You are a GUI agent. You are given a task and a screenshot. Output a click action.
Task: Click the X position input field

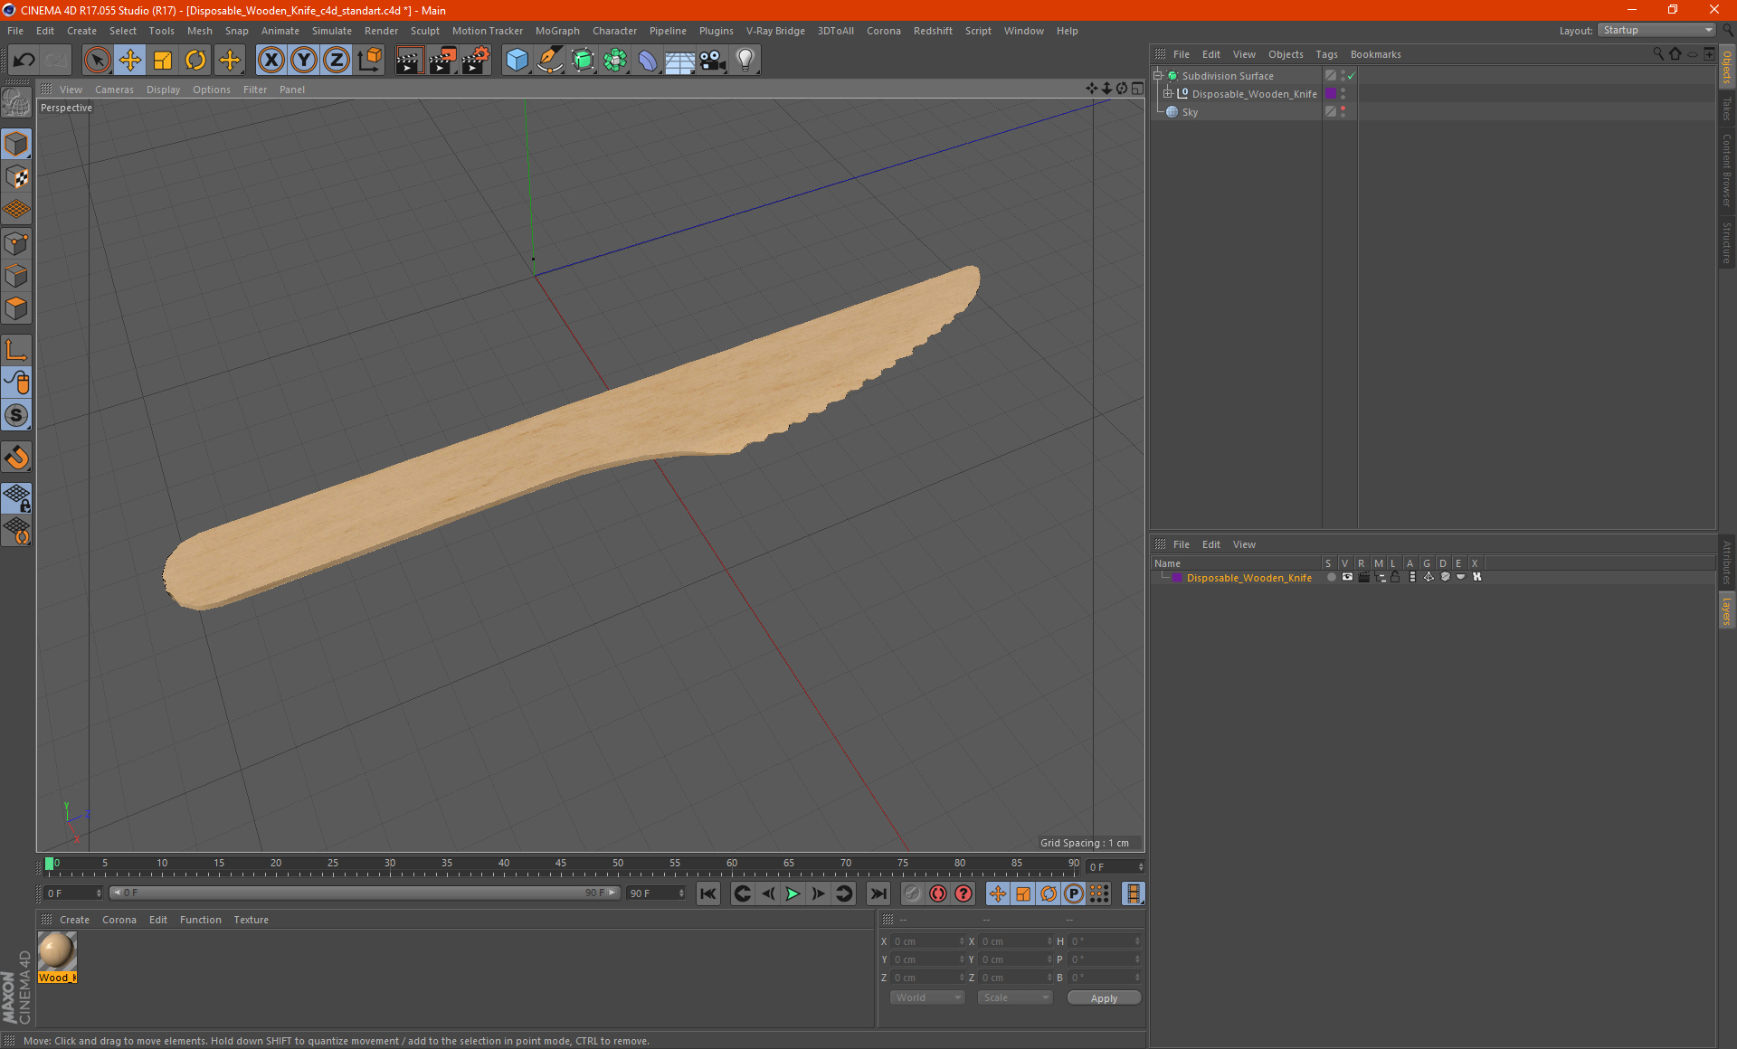[x=927, y=941]
